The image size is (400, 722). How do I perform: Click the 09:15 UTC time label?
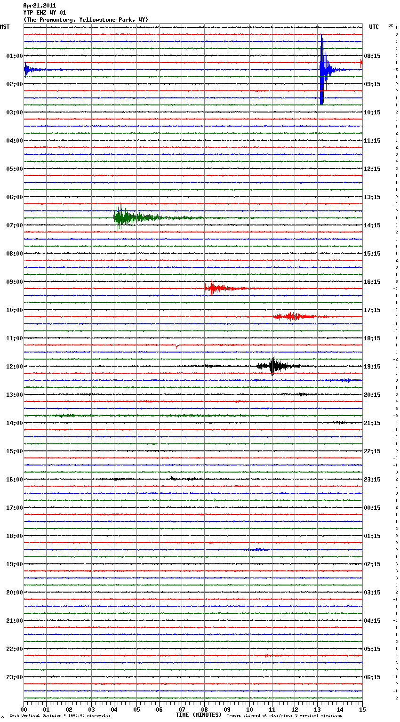point(372,84)
